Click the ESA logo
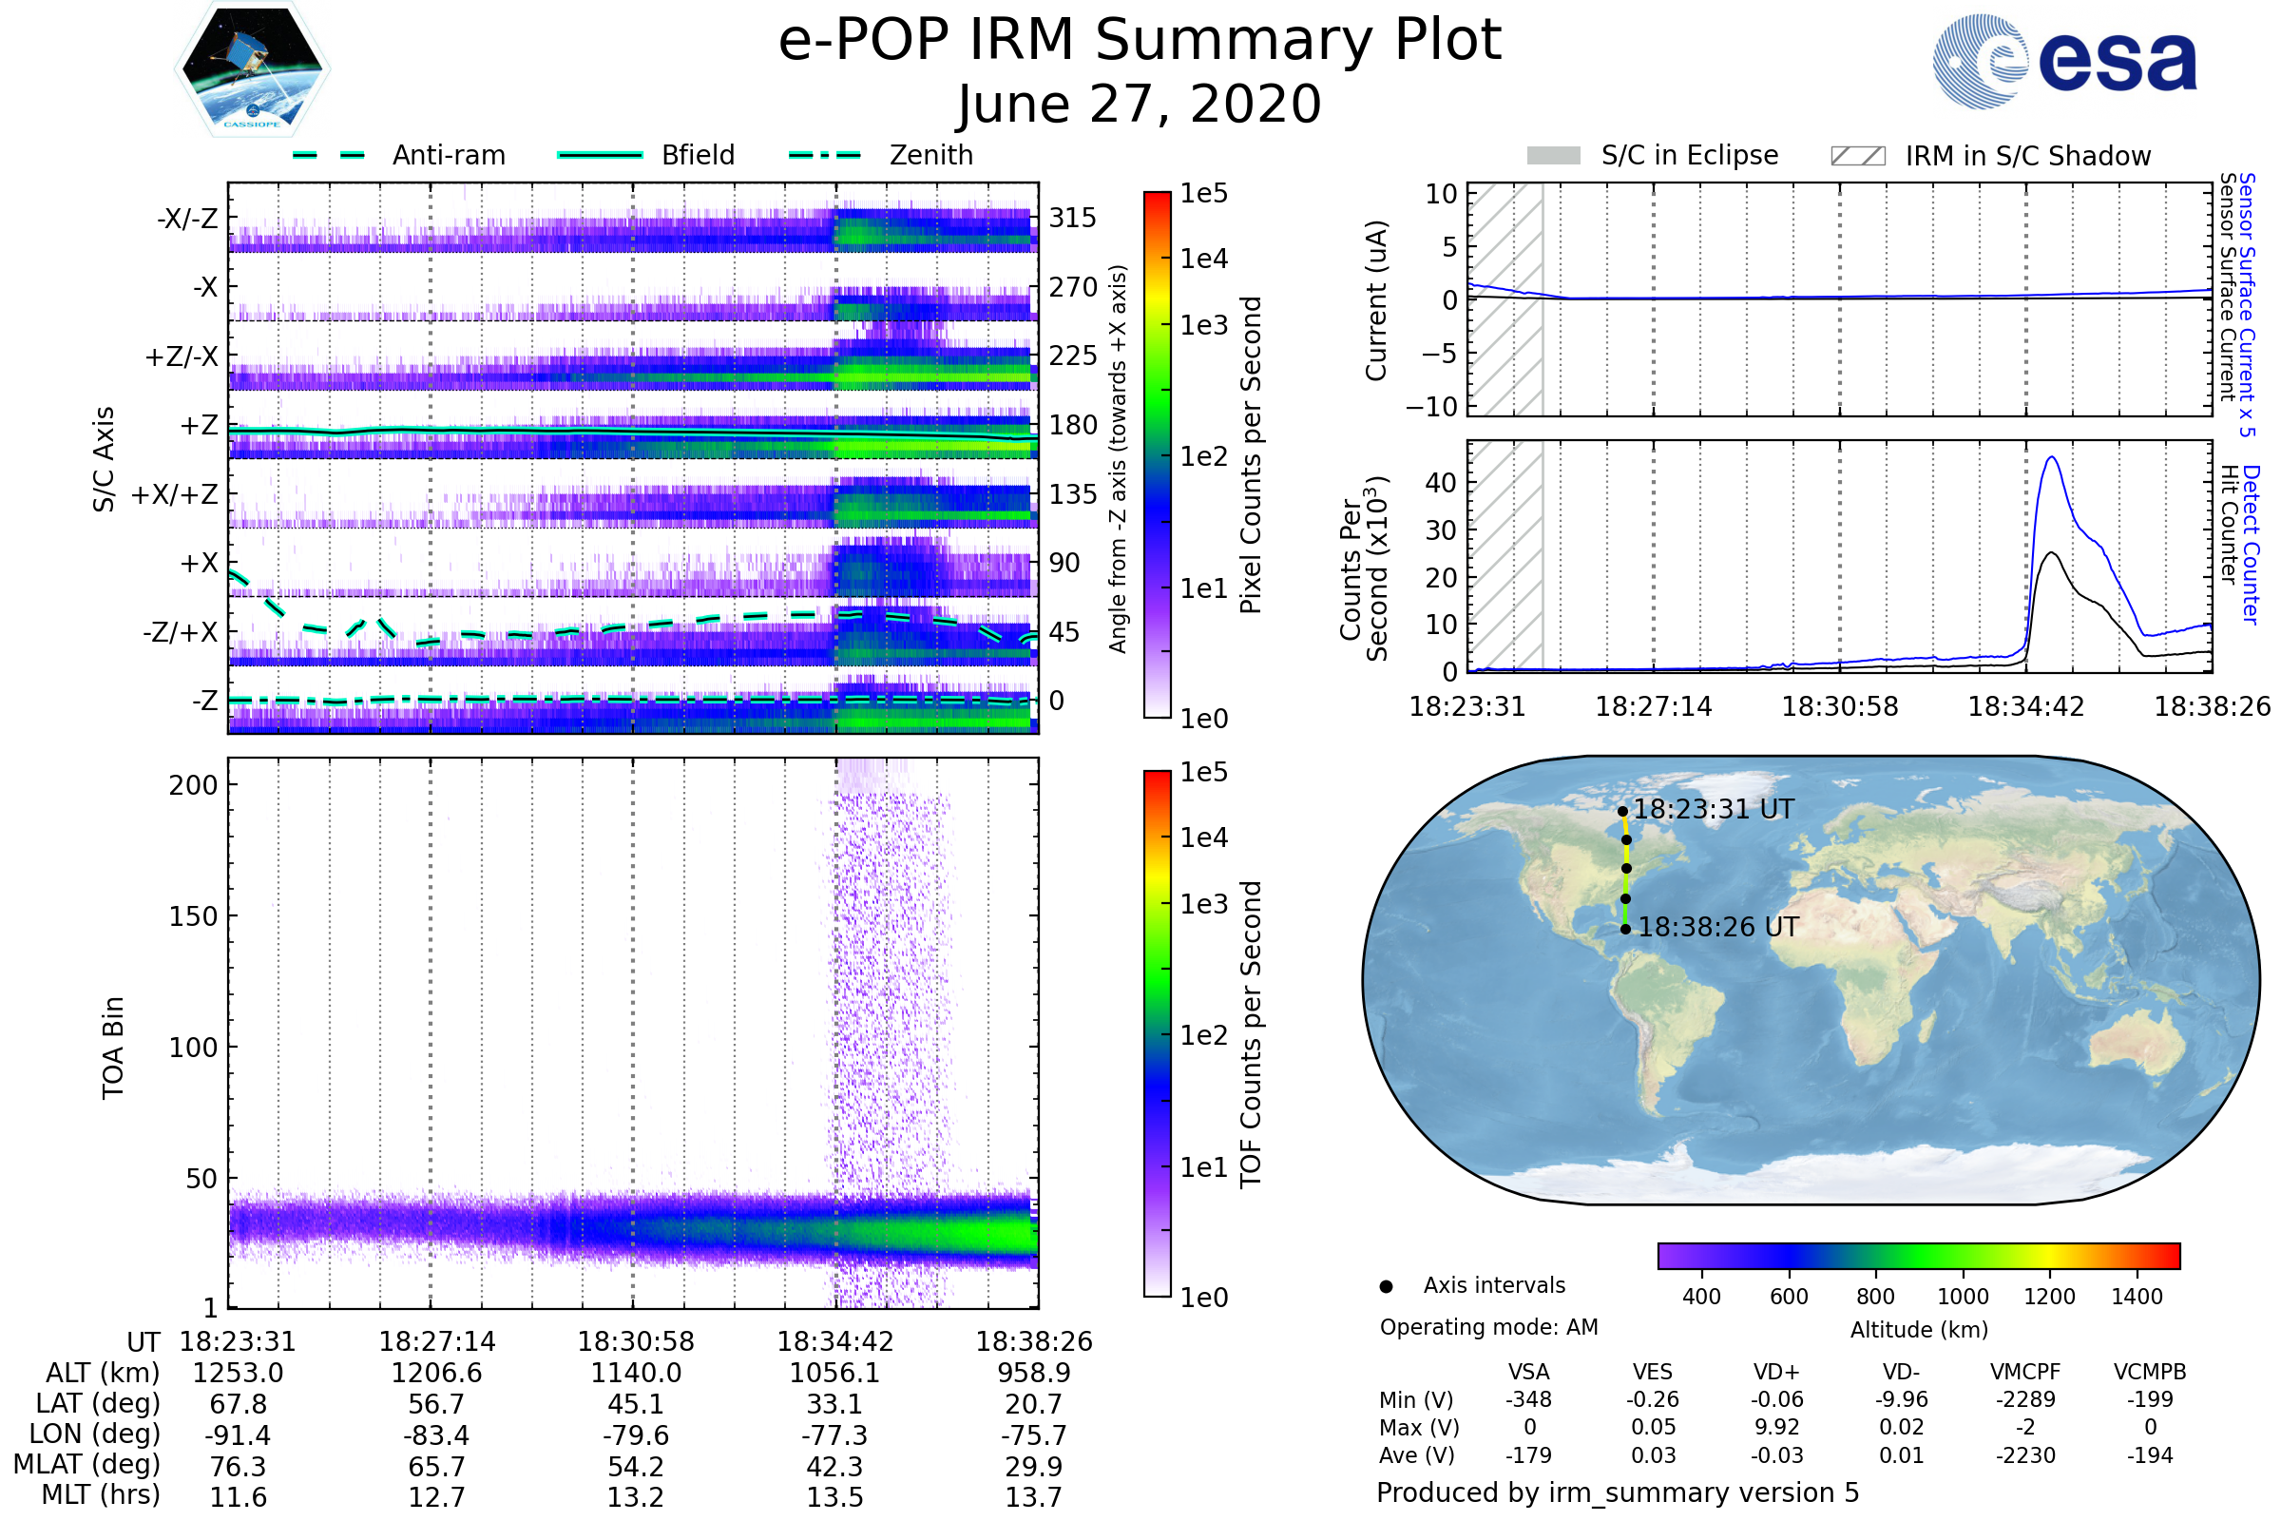2281x1521 pixels. point(2063,61)
